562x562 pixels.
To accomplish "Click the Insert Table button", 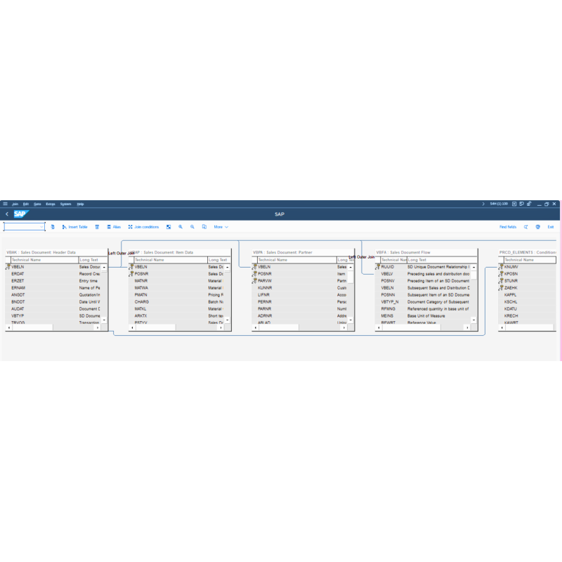I will click(74, 227).
